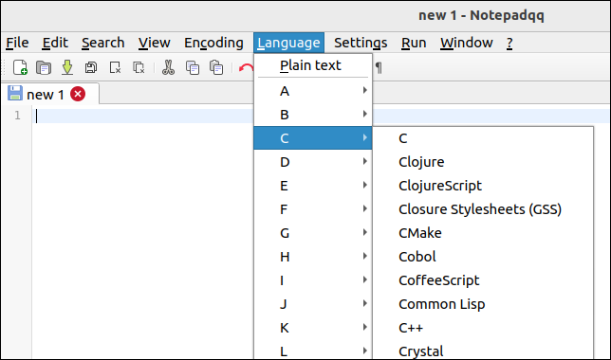The height and width of the screenshot is (360, 611).
Task: Click the floppy disk icon on new 1 tab
Action: [x=15, y=94]
